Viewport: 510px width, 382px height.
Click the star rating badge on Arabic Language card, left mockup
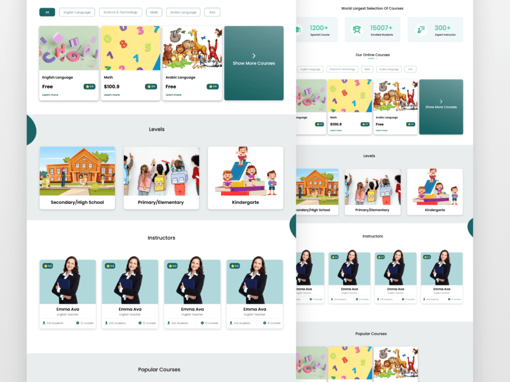click(213, 87)
